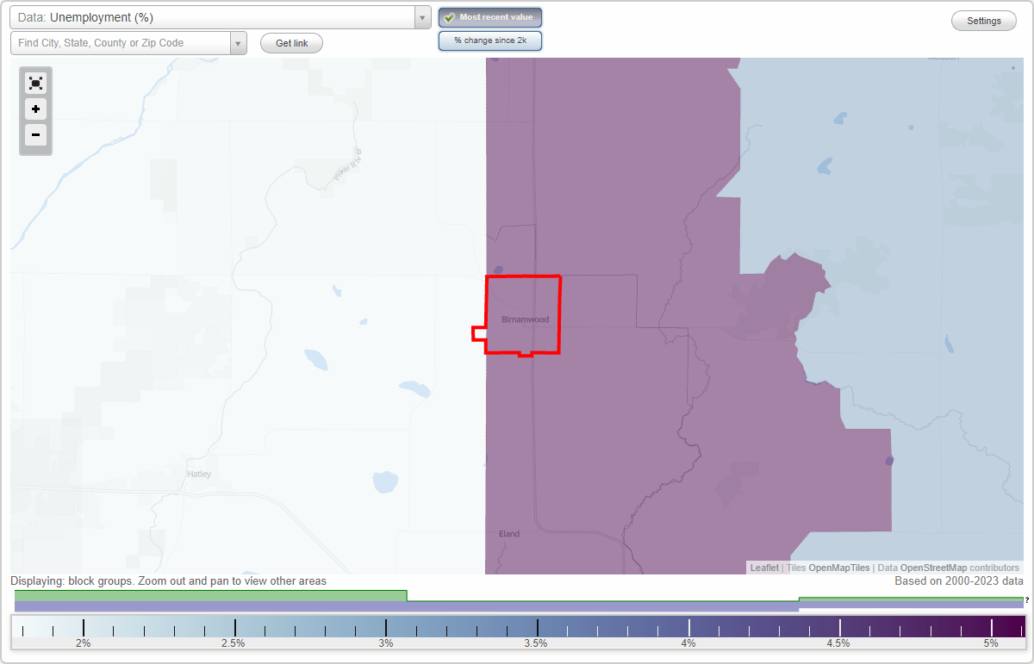Expand the location search dropdown arrow

239,42
